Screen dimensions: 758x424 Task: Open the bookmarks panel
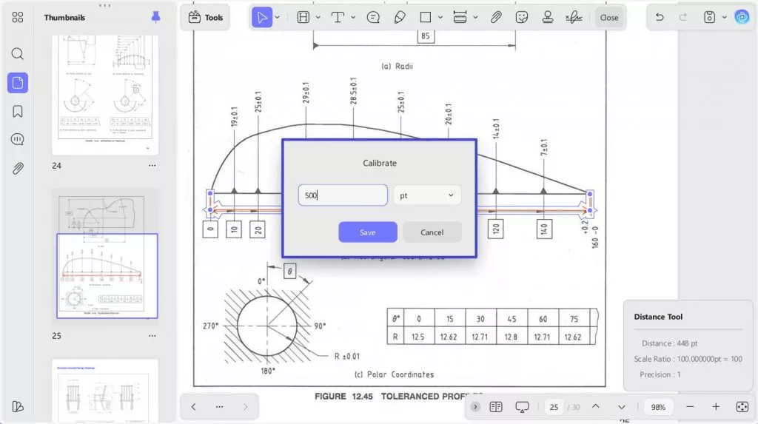click(x=18, y=111)
